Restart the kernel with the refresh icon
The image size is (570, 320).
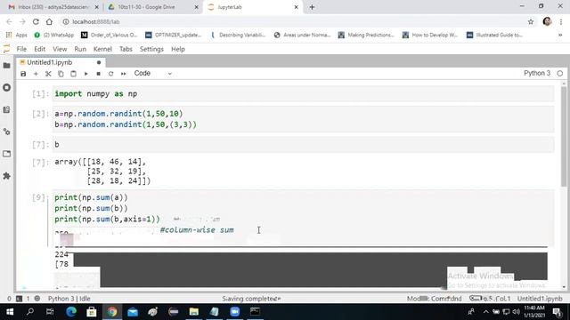click(110, 74)
